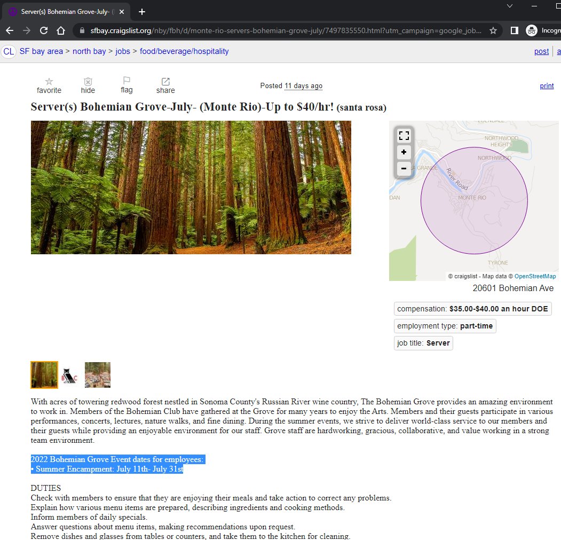Click the highlighted Summer Encampment dates line
The width and height of the screenshot is (561, 540).
(x=107, y=469)
